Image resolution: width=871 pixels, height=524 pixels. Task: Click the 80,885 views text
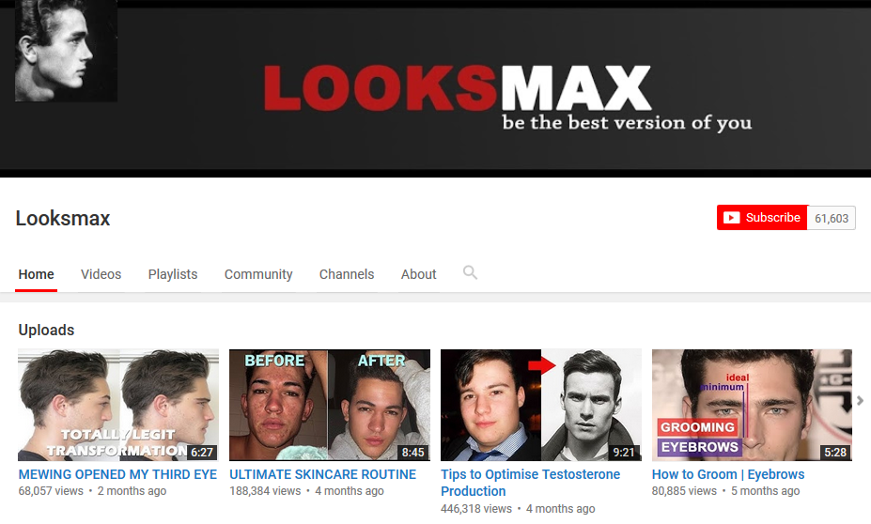684,491
